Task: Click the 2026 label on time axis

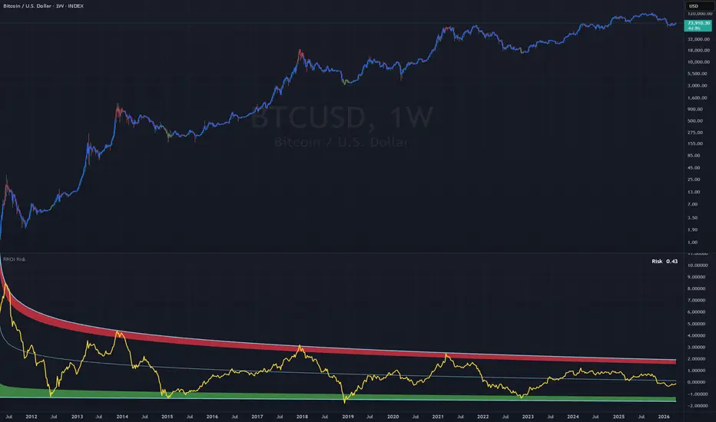Action: [x=664, y=417]
